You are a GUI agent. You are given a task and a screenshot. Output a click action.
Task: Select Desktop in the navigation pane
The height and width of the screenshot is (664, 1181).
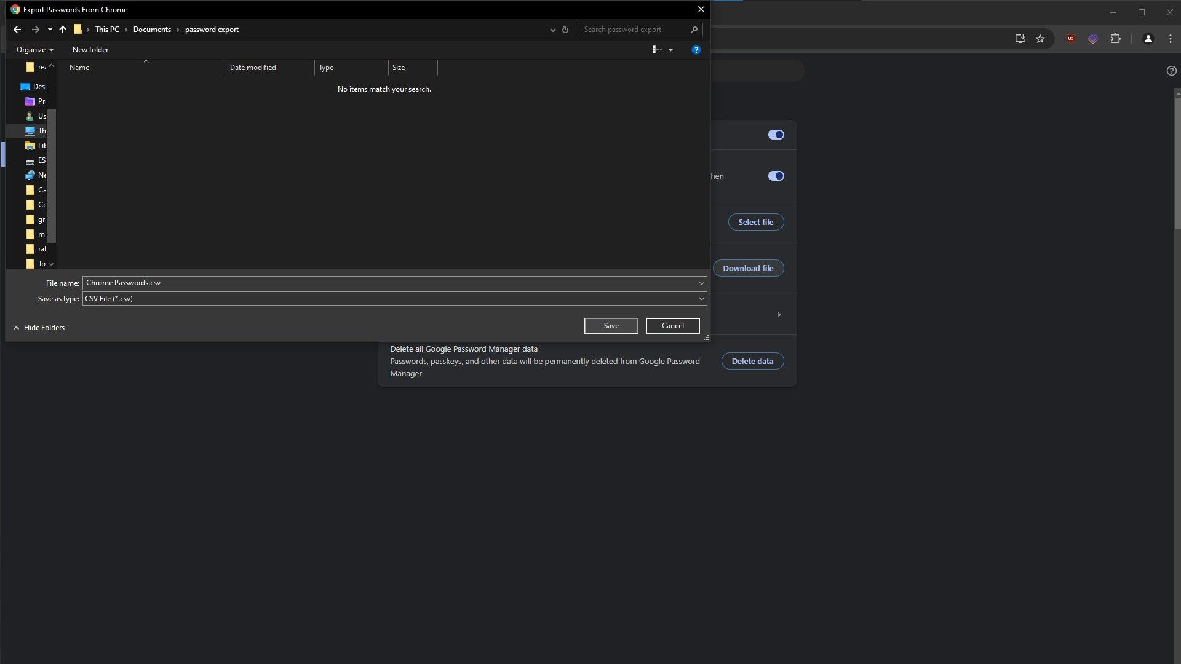33,87
